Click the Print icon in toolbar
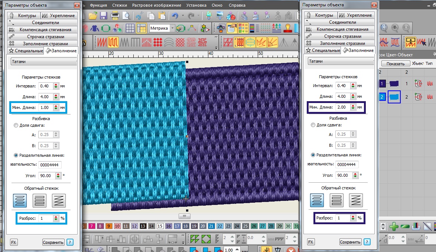The image size is (436, 252). (x=115, y=16)
